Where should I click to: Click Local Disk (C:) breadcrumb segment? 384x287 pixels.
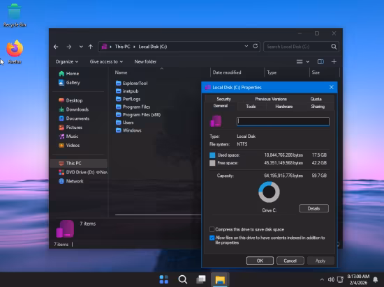[x=153, y=47]
